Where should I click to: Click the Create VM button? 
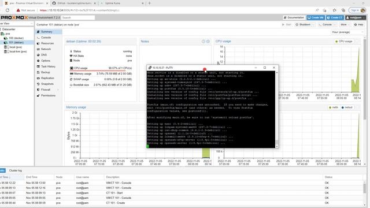(x=316, y=17)
